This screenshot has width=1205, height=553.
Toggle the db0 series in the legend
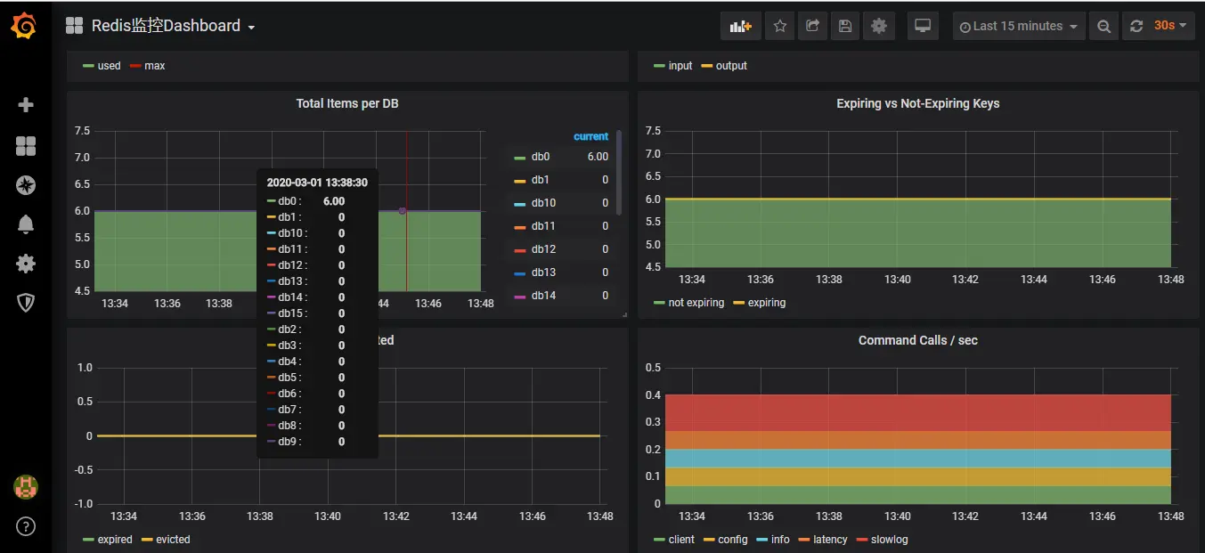[x=540, y=157]
